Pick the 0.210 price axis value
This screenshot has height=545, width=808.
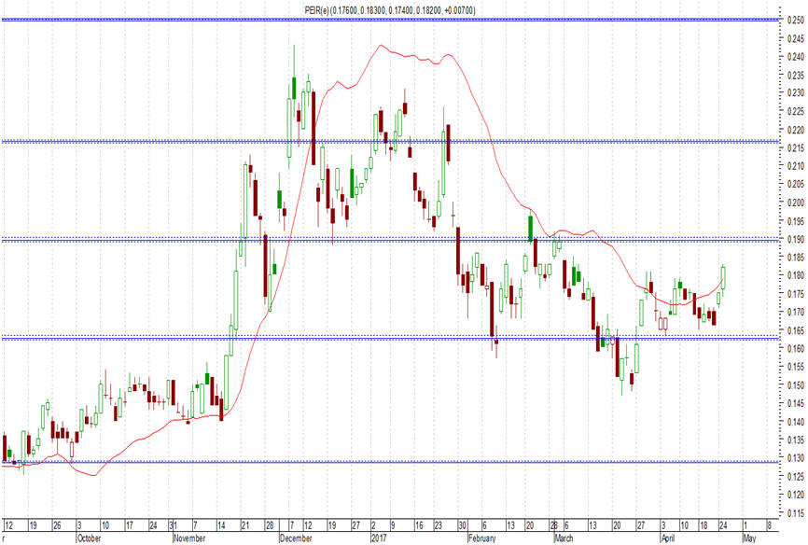click(x=796, y=166)
